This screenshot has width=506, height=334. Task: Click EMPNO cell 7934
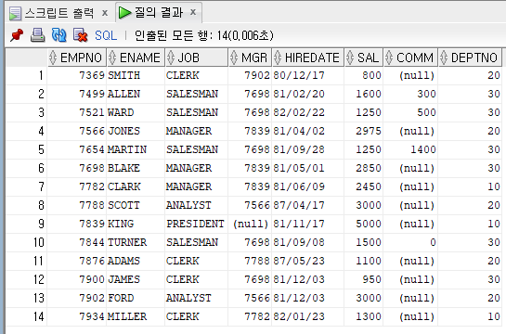coord(77,316)
